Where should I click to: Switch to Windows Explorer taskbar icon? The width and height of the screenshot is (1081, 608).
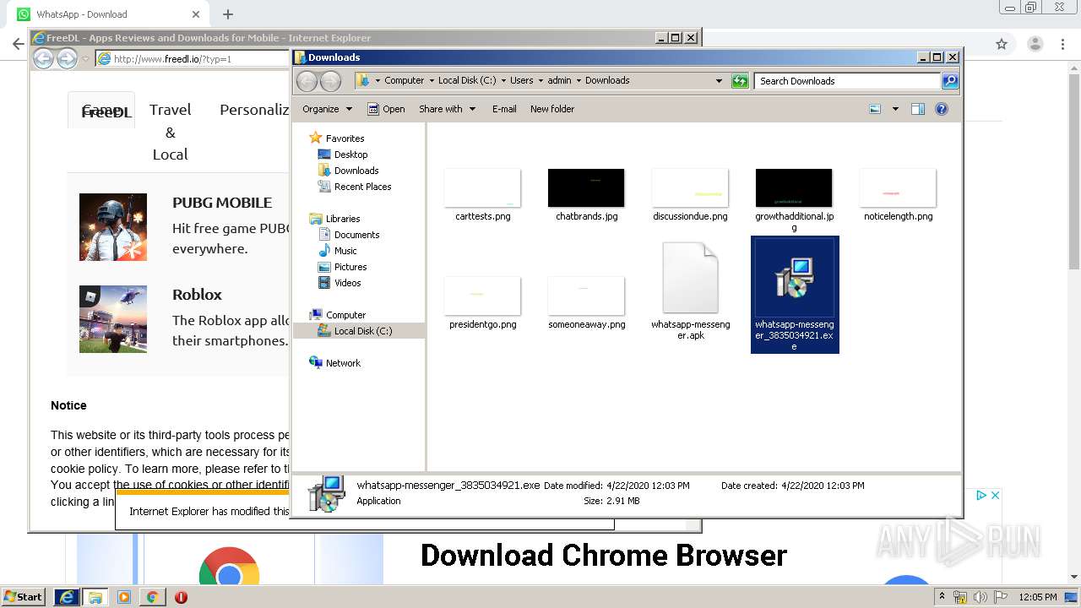(x=95, y=597)
